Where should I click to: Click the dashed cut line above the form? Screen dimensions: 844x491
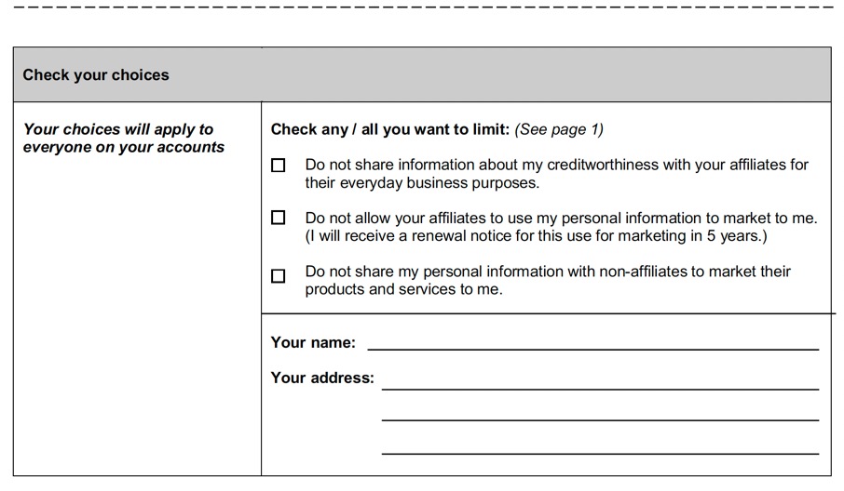point(422,7)
